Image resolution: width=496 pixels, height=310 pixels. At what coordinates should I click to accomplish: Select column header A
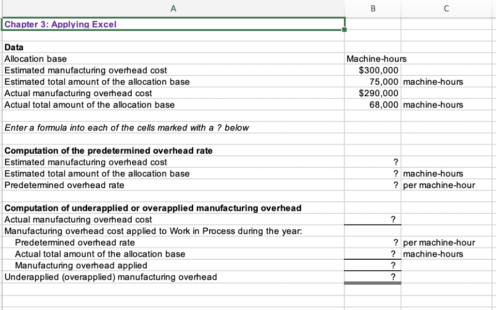pos(173,8)
